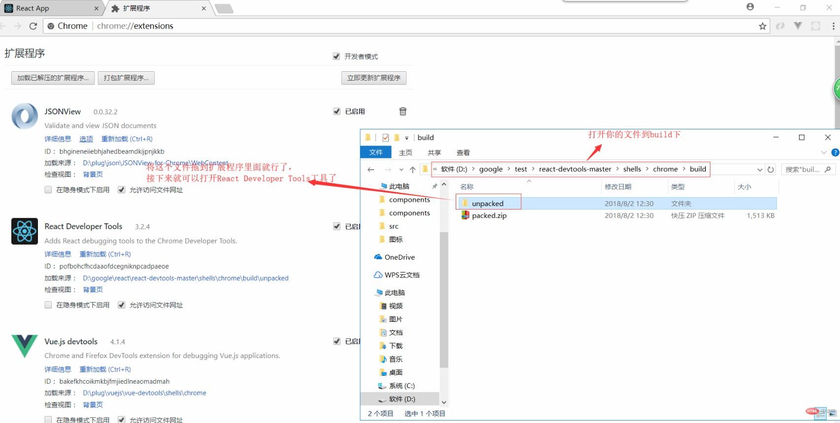
Task: Go back in the Explorer window
Action: (x=371, y=170)
